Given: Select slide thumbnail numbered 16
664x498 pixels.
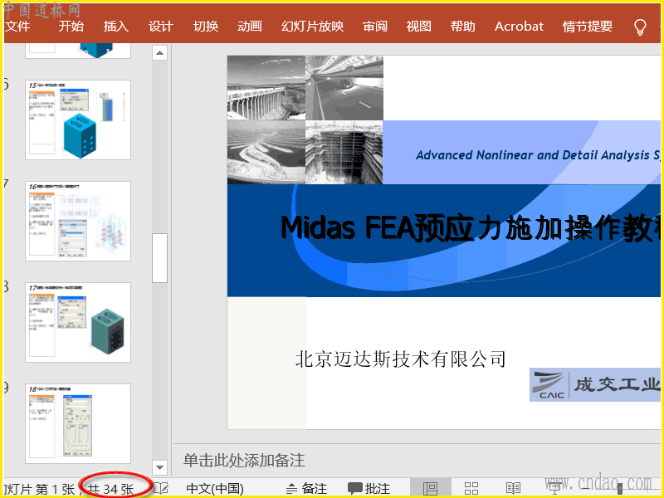Looking at the screenshot, I should click(78, 221).
